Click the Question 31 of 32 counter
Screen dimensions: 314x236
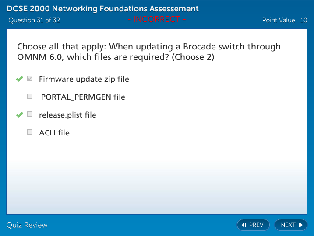pyautogui.click(x=34, y=20)
